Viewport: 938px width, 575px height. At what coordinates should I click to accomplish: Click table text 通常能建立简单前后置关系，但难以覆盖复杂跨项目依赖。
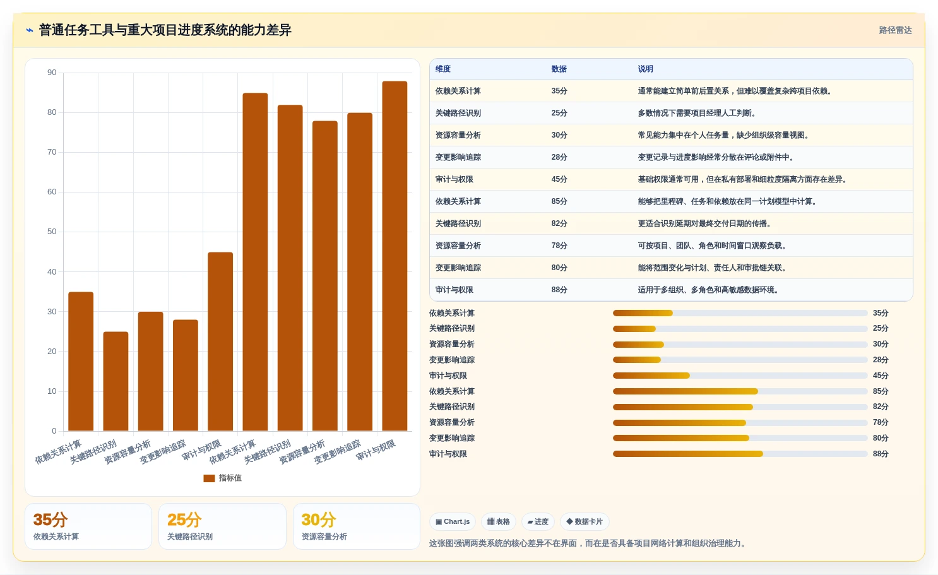point(736,91)
